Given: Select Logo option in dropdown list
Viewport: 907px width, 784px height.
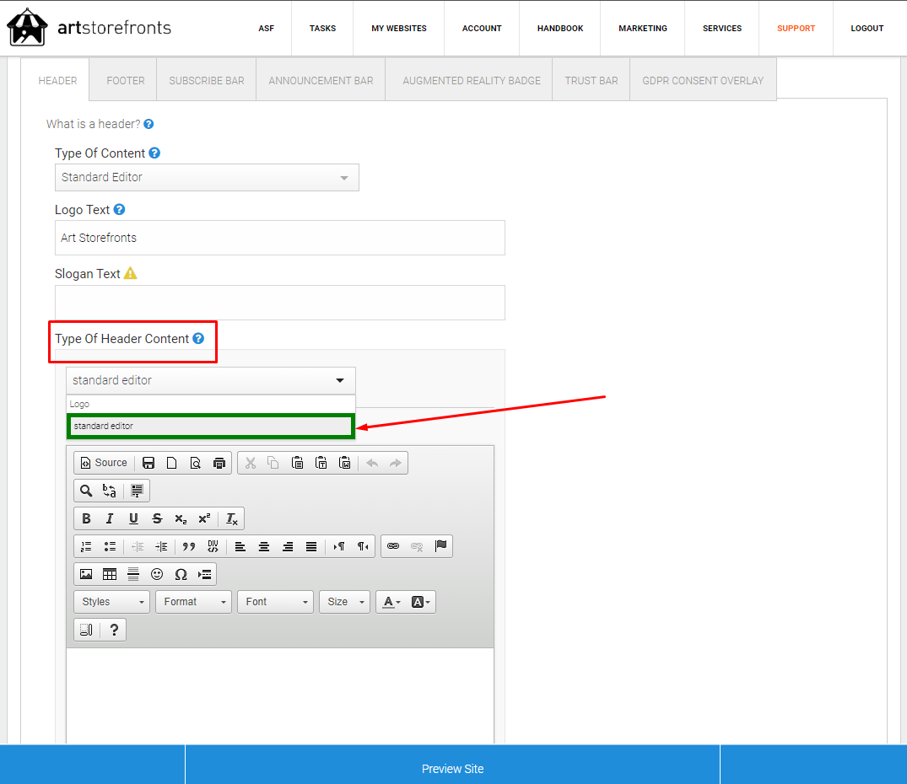Looking at the screenshot, I should (x=211, y=404).
